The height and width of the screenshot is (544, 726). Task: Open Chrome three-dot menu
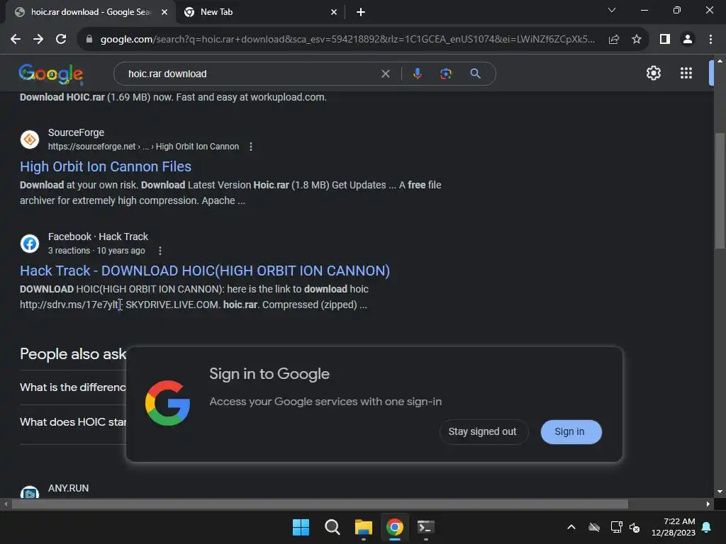[x=710, y=40]
